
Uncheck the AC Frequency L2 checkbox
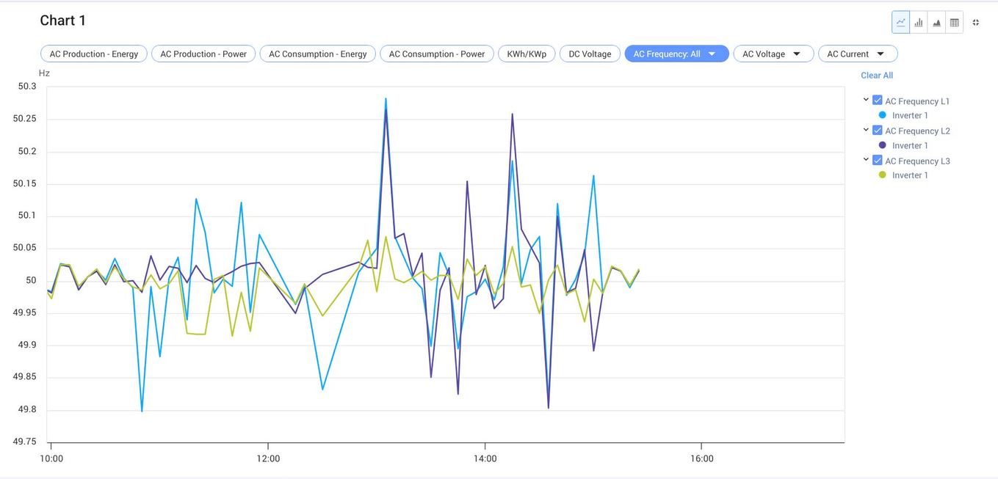877,130
